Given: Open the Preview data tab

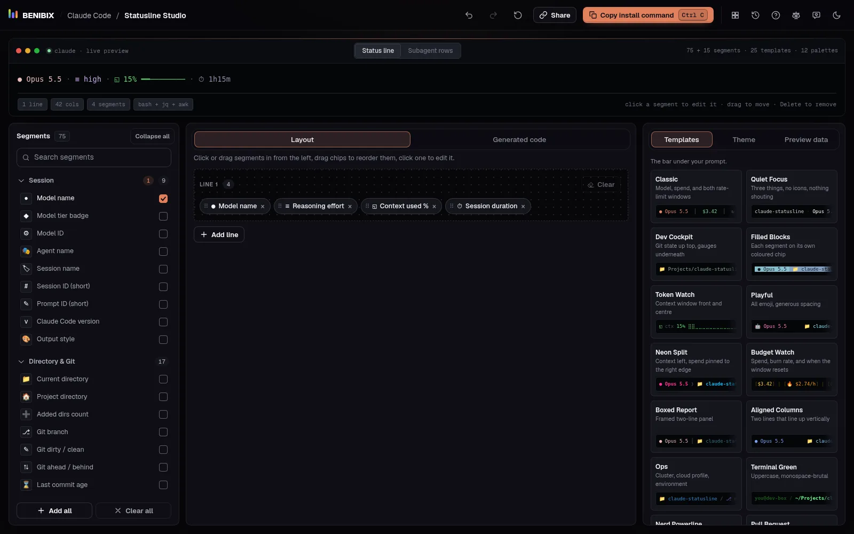Looking at the screenshot, I should 806,139.
